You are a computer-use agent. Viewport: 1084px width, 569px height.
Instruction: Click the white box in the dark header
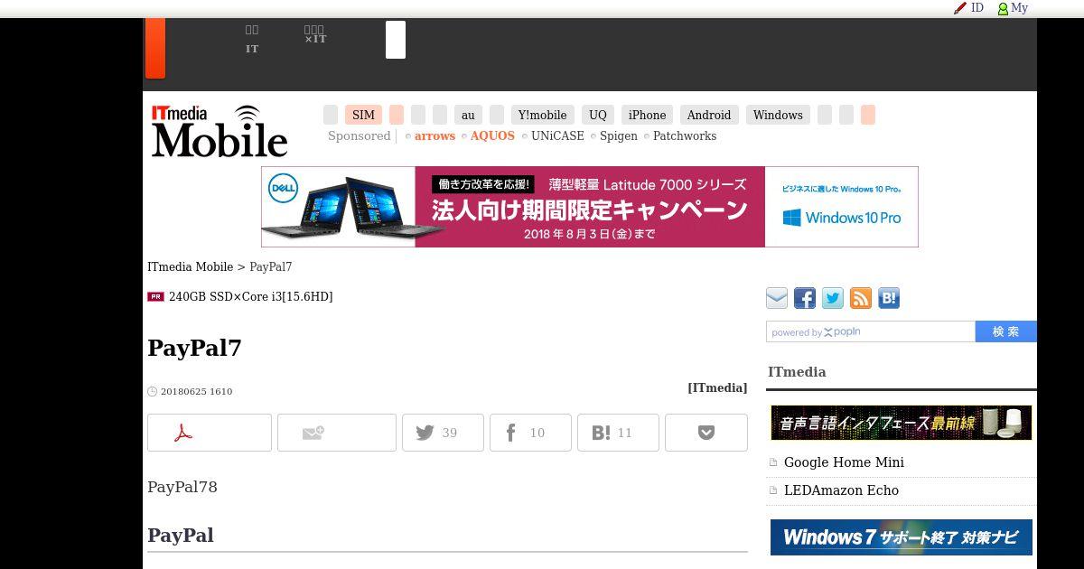[396, 40]
